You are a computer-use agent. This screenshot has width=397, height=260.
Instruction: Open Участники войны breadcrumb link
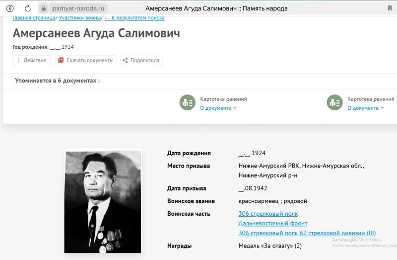80,18
